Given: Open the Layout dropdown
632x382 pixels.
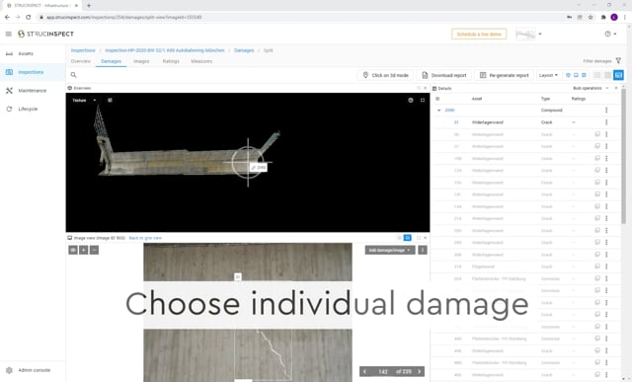Looking at the screenshot, I should tap(548, 75).
